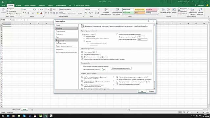Select the automatic calculation radio button
This screenshot has height=118, width=210.
pyautogui.click(x=84, y=36)
